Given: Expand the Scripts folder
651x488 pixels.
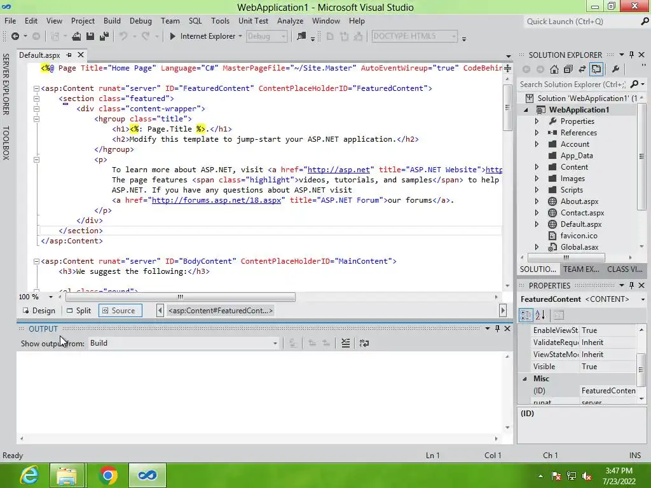Looking at the screenshot, I should pos(537,190).
